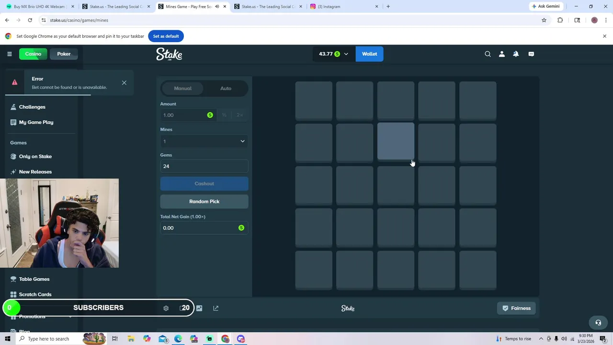Click the Wallet button
Screen dimensions: 613x345
pyautogui.click(x=369, y=54)
